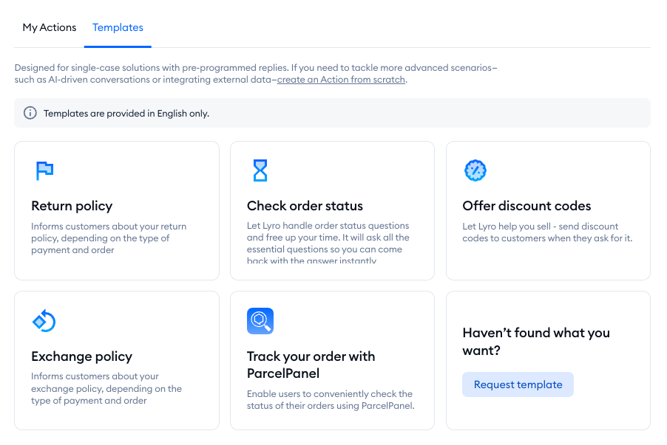Open the Exchange policy template title

point(81,356)
